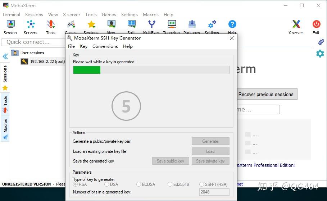Select the 192.168.2.22 (root) session

click(47, 61)
